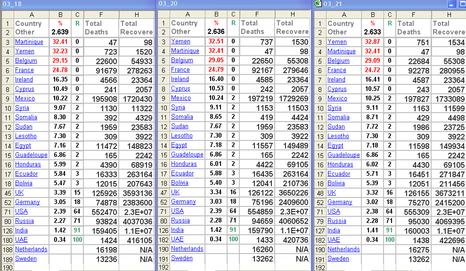Select the 2.639 cell in window 03_18
Screen dimensions: 466x271
click(x=60, y=32)
